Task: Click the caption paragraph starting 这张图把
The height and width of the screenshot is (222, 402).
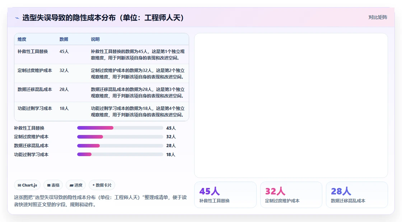Action: click(x=100, y=201)
